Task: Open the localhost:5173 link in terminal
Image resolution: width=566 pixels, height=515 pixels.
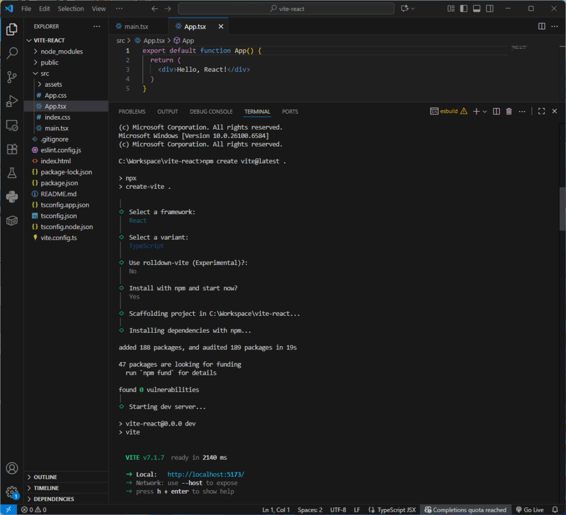Action: point(205,474)
